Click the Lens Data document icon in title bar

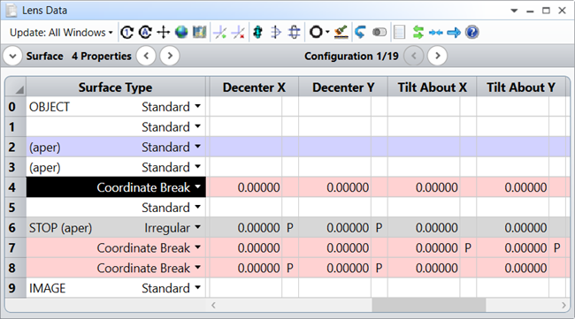(11, 11)
